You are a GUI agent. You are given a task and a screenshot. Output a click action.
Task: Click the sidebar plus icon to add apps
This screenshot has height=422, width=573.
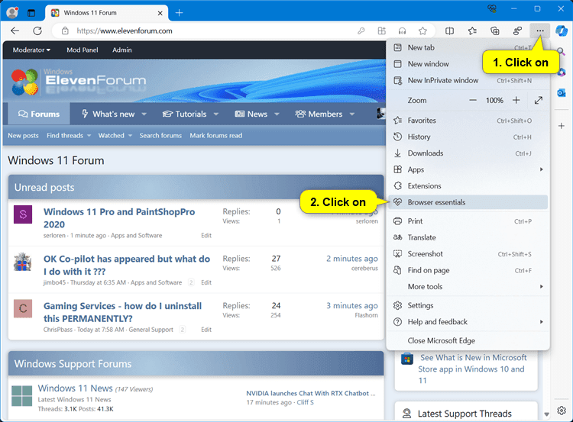pos(562,126)
